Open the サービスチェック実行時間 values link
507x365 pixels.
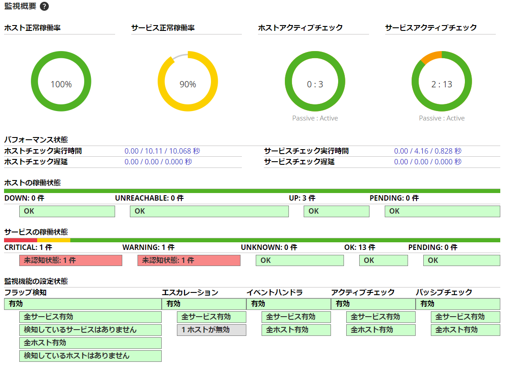428,151
